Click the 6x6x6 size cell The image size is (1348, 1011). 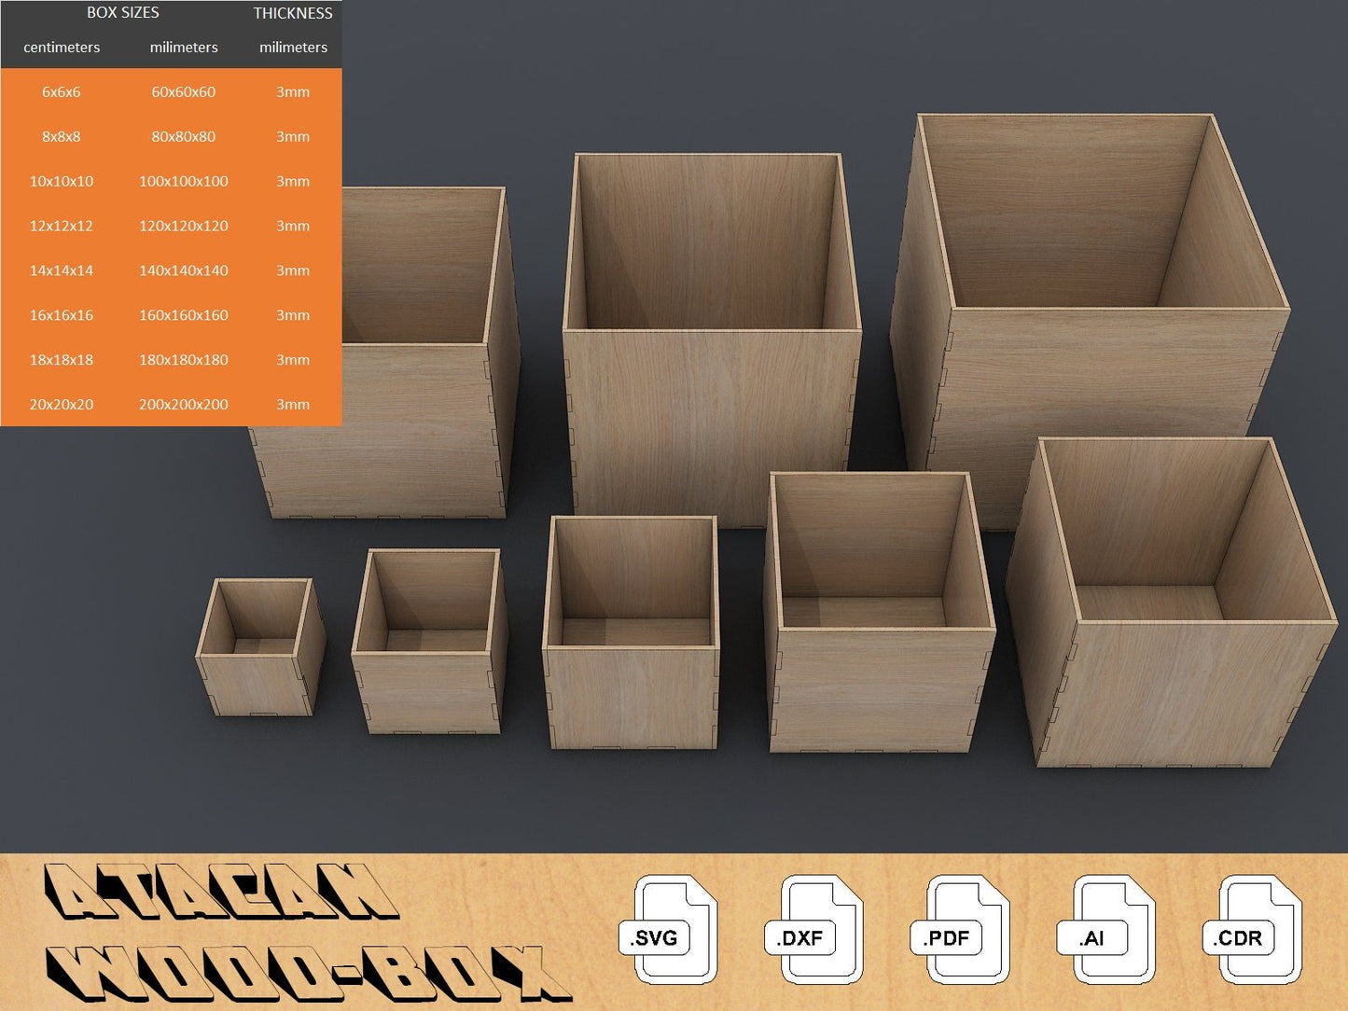pos(62,91)
